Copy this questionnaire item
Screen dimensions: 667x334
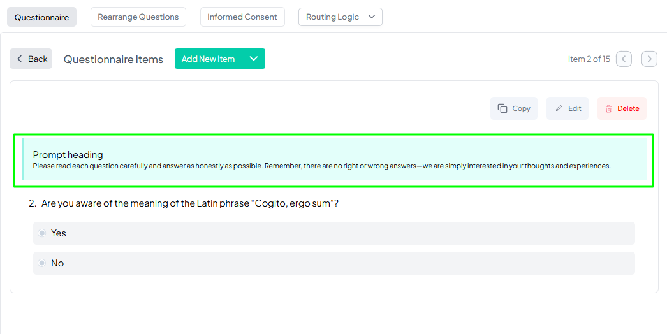pos(514,108)
